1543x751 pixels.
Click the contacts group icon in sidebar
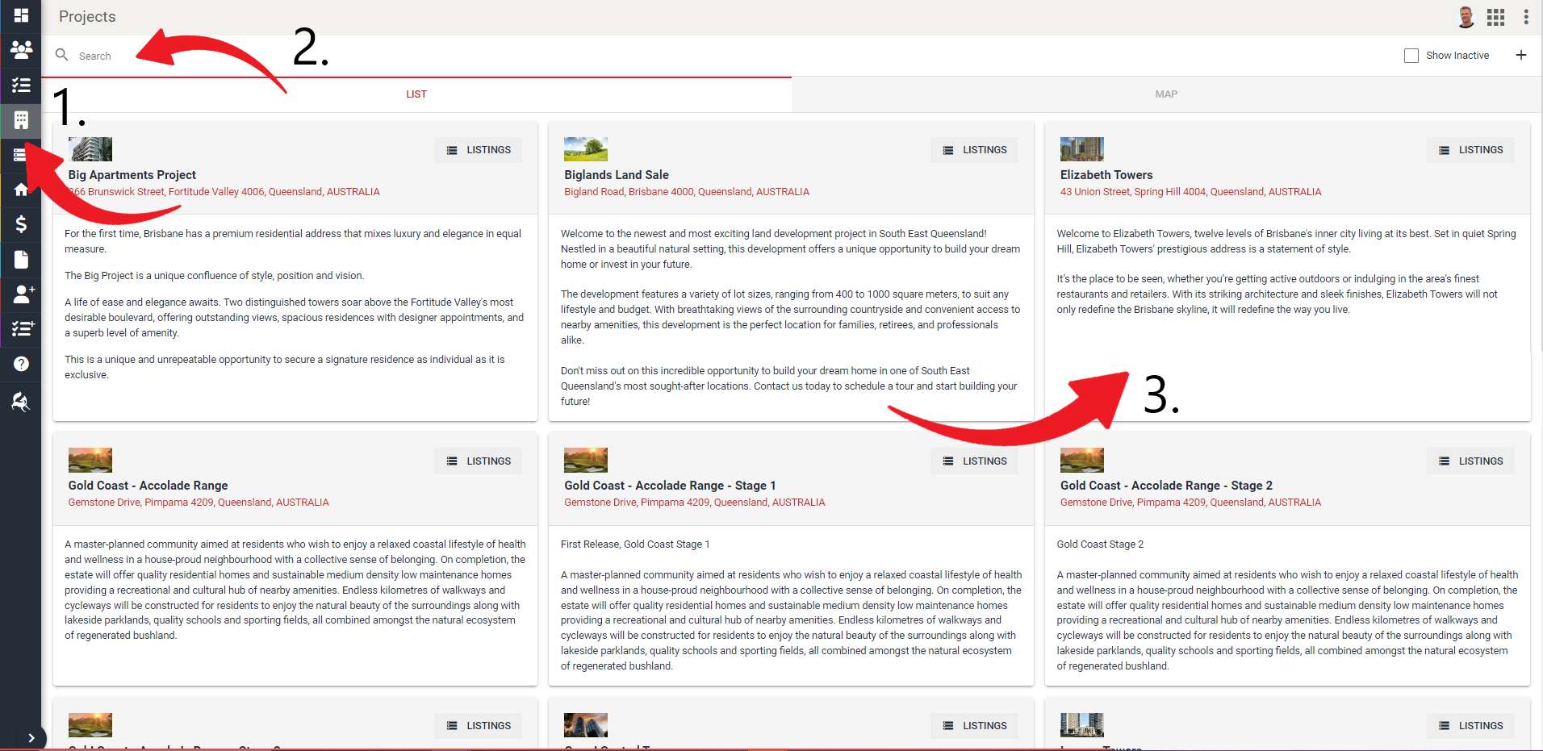click(21, 50)
